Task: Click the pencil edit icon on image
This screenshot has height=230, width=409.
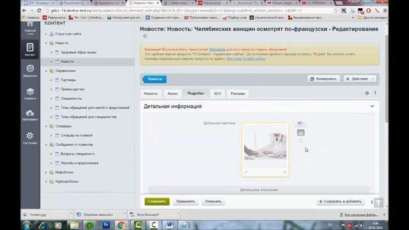Action: tap(246, 172)
